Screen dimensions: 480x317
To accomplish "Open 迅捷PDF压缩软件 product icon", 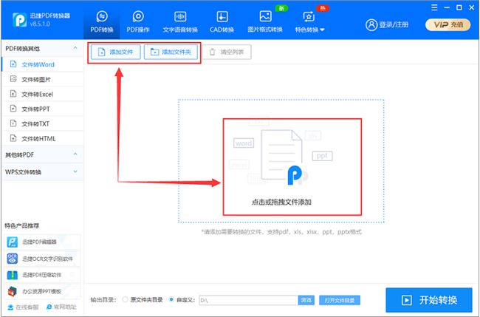I will pos(13,275).
